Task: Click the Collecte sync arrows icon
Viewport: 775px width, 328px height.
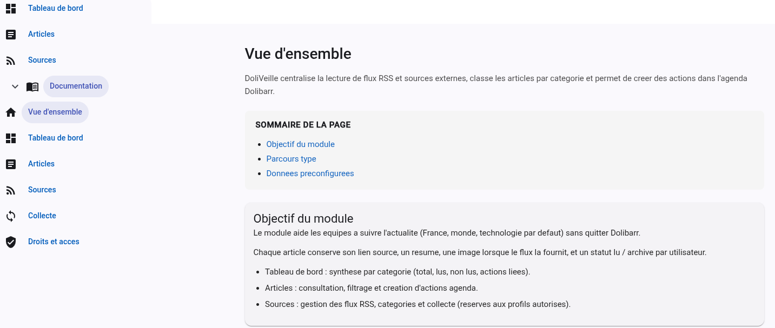Action: coord(11,216)
